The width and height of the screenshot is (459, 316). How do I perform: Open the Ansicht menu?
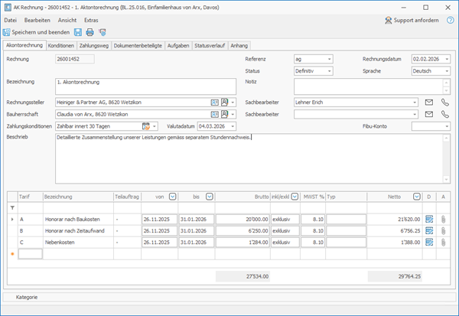[67, 20]
